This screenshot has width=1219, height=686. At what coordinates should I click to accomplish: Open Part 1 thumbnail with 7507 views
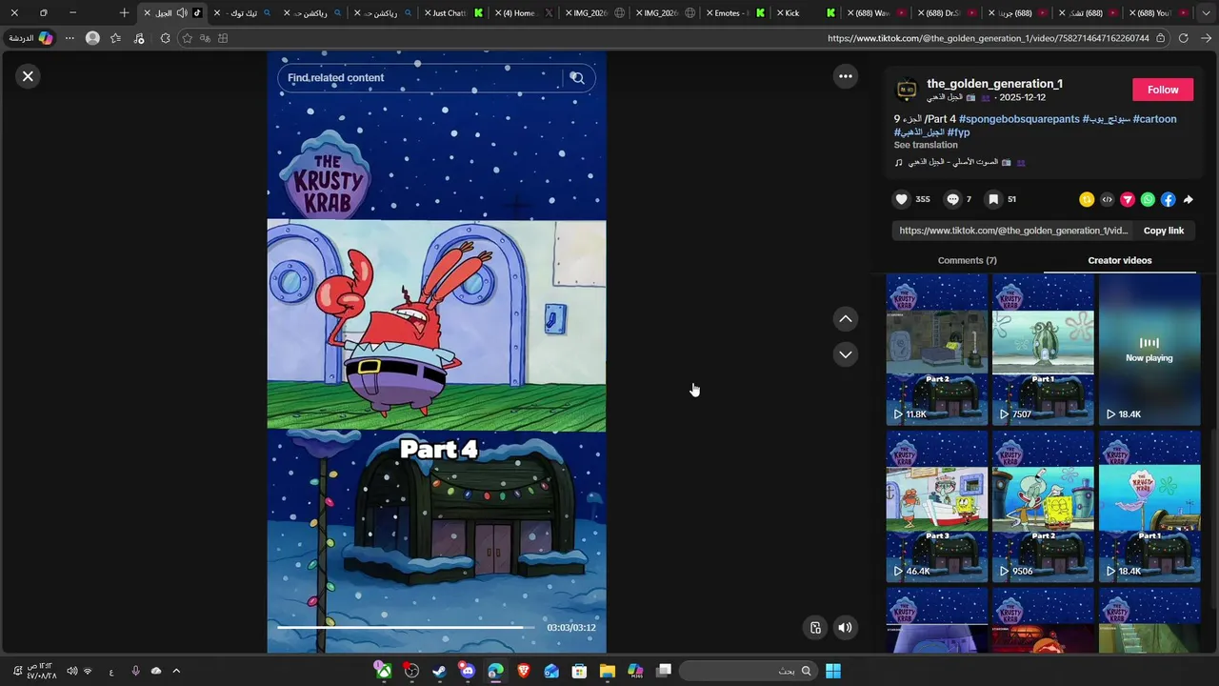(x=1043, y=350)
